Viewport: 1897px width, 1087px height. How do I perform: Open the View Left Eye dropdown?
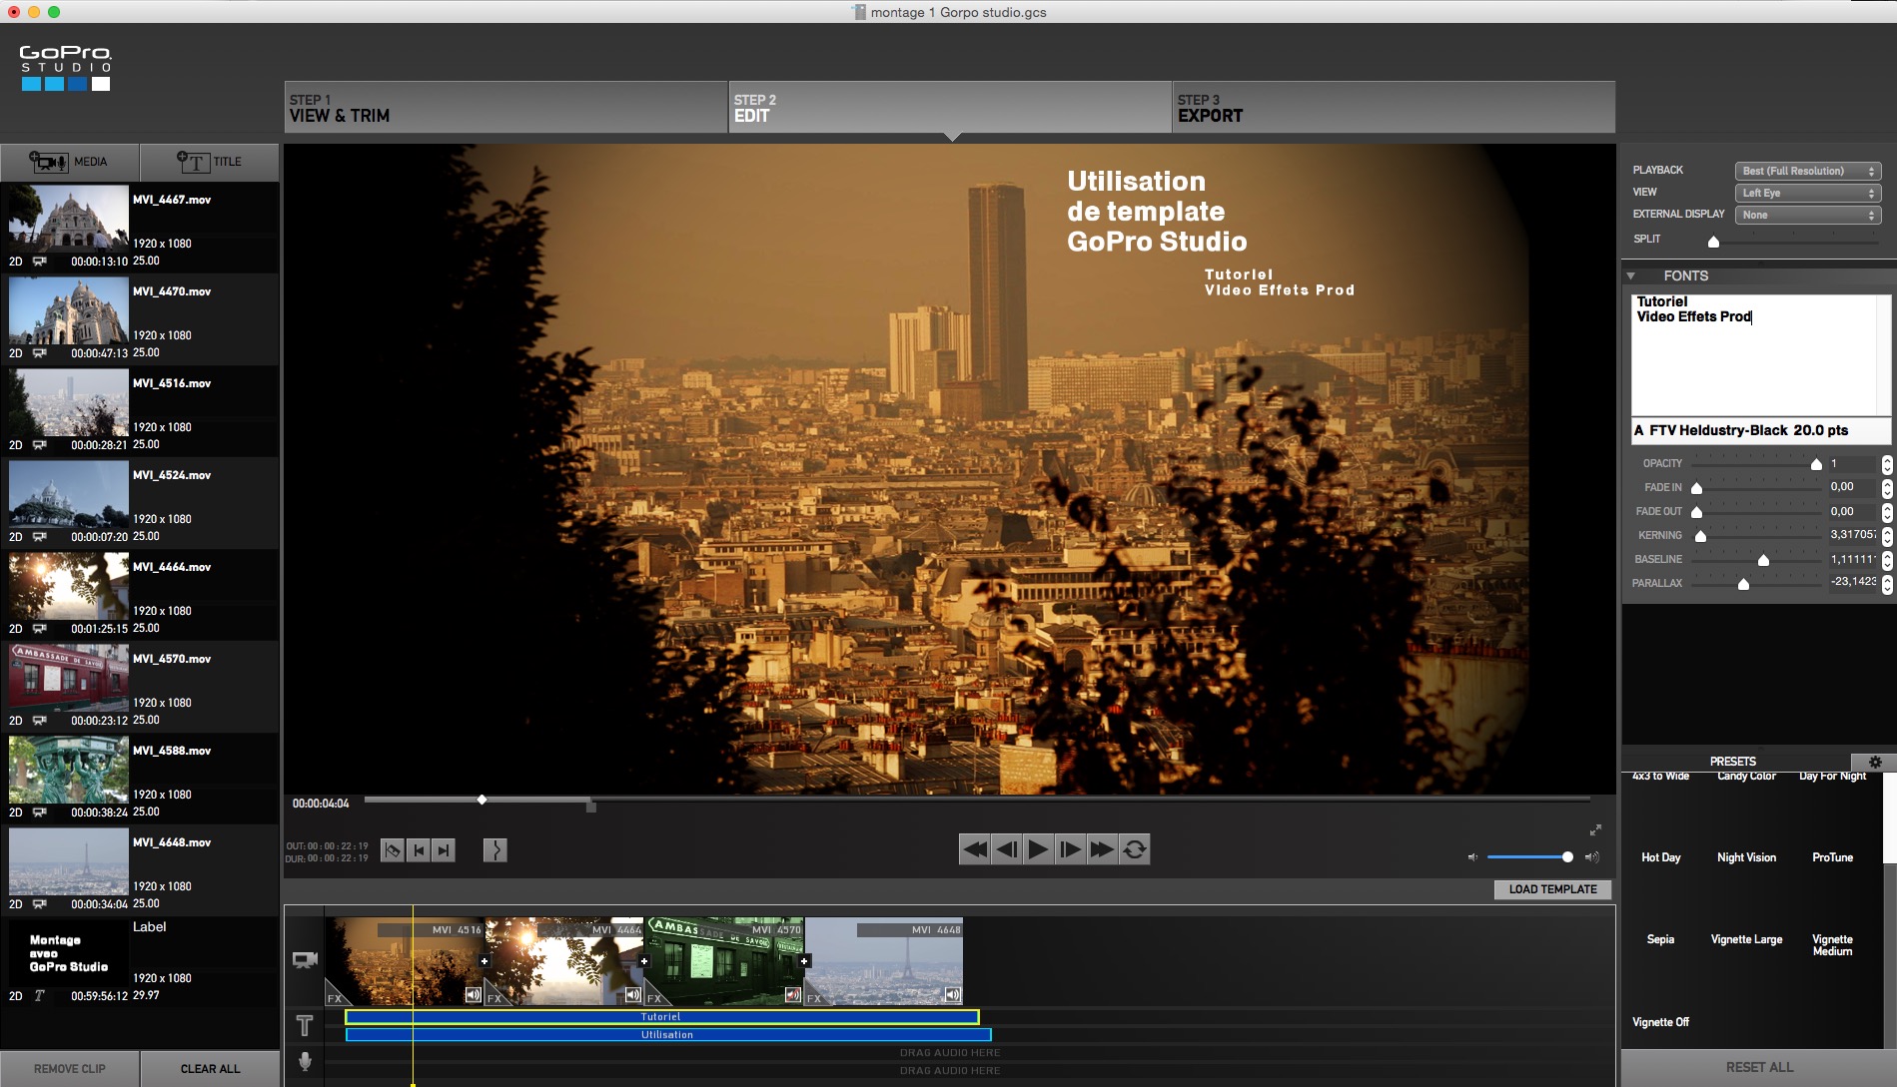point(1808,193)
